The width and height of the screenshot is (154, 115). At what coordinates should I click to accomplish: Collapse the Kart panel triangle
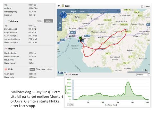(x=59, y=6)
